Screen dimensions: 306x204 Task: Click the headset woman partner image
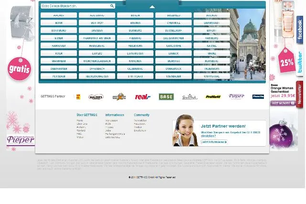pos(185,130)
